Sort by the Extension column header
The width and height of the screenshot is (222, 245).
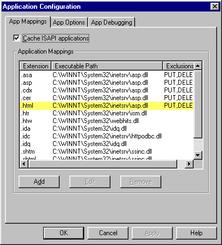pyautogui.click(x=36, y=66)
